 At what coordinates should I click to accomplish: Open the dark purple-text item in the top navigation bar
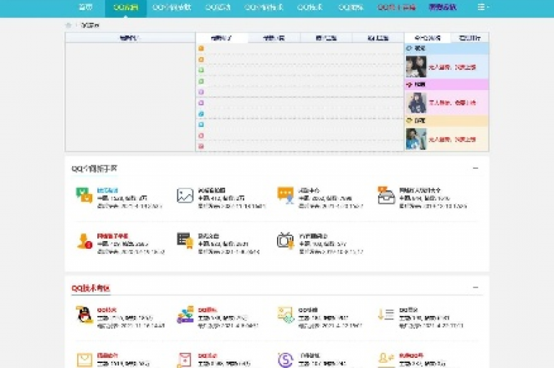coord(442,7)
